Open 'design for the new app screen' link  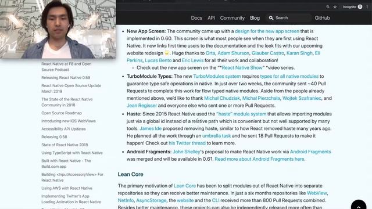pos(267,31)
